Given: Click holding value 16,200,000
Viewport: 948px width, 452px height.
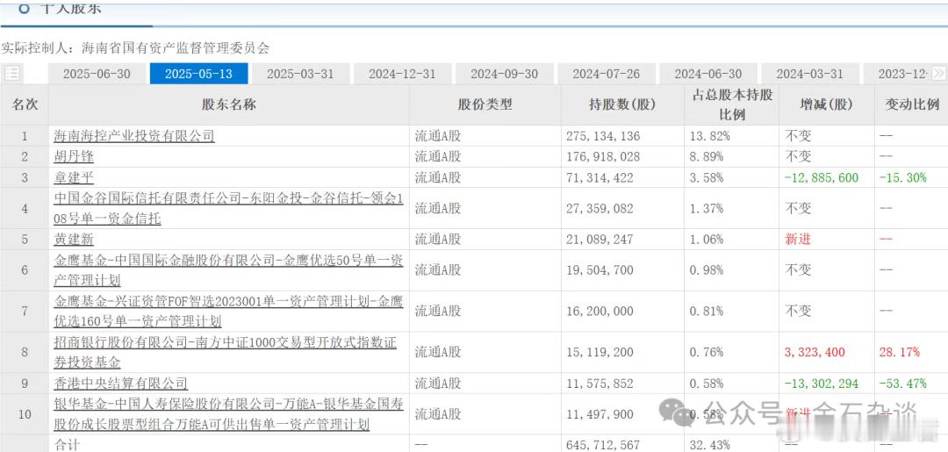Looking at the screenshot, I should 600,312.
